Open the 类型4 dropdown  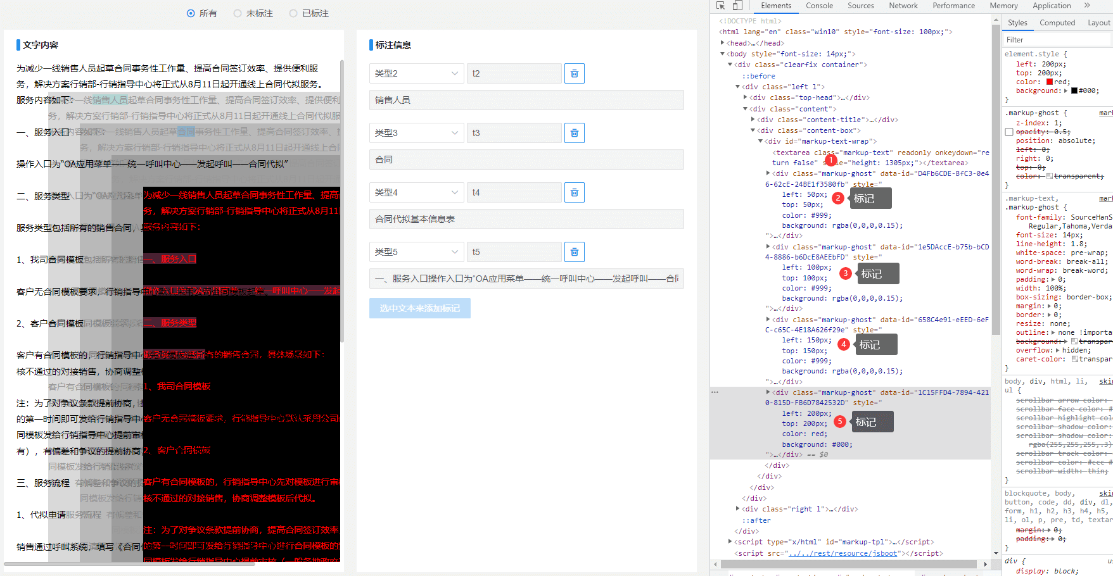(x=416, y=192)
